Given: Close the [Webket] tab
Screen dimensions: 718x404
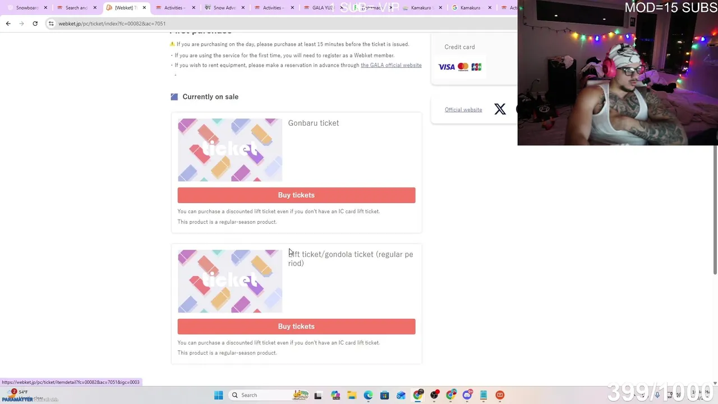Looking at the screenshot, I should coord(144,8).
